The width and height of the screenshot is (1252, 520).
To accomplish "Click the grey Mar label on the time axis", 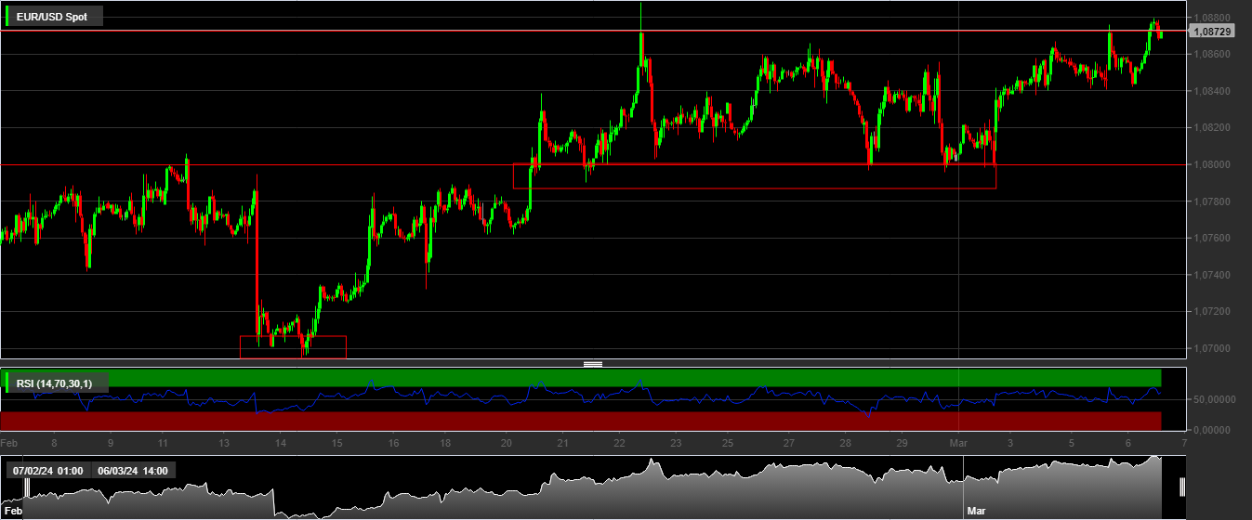I will coord(958,443).
